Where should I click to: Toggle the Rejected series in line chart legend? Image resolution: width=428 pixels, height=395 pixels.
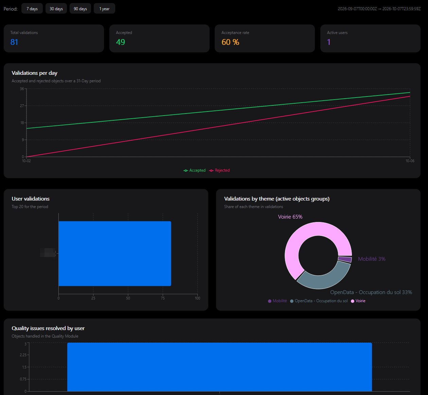coord(219,170)
